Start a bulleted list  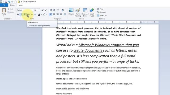(58, 10)
